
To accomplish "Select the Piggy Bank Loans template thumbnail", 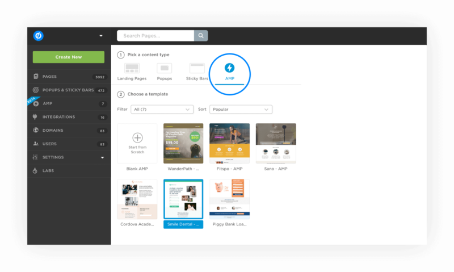I will click(230, 199).
